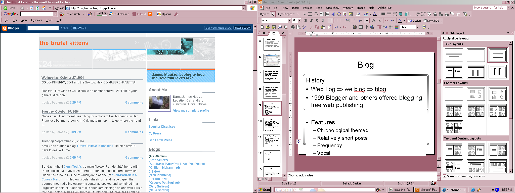Click the Home icon in Internet Explorer
Image resolution: width=515 pixels, height=193 pixels.
pos(44,8)
